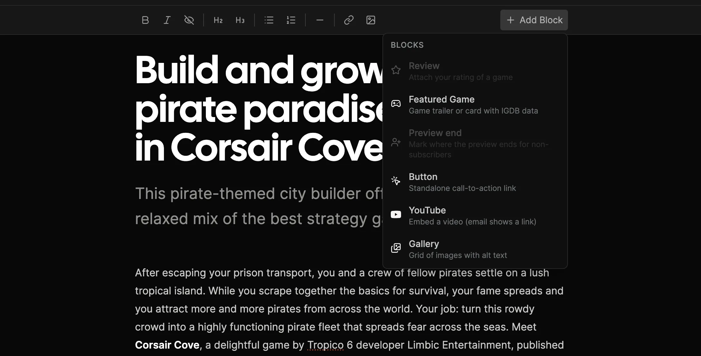This screenshot has height=356, width=701.
Task: Insert an image from the toolbar
Action: [371, 20]
